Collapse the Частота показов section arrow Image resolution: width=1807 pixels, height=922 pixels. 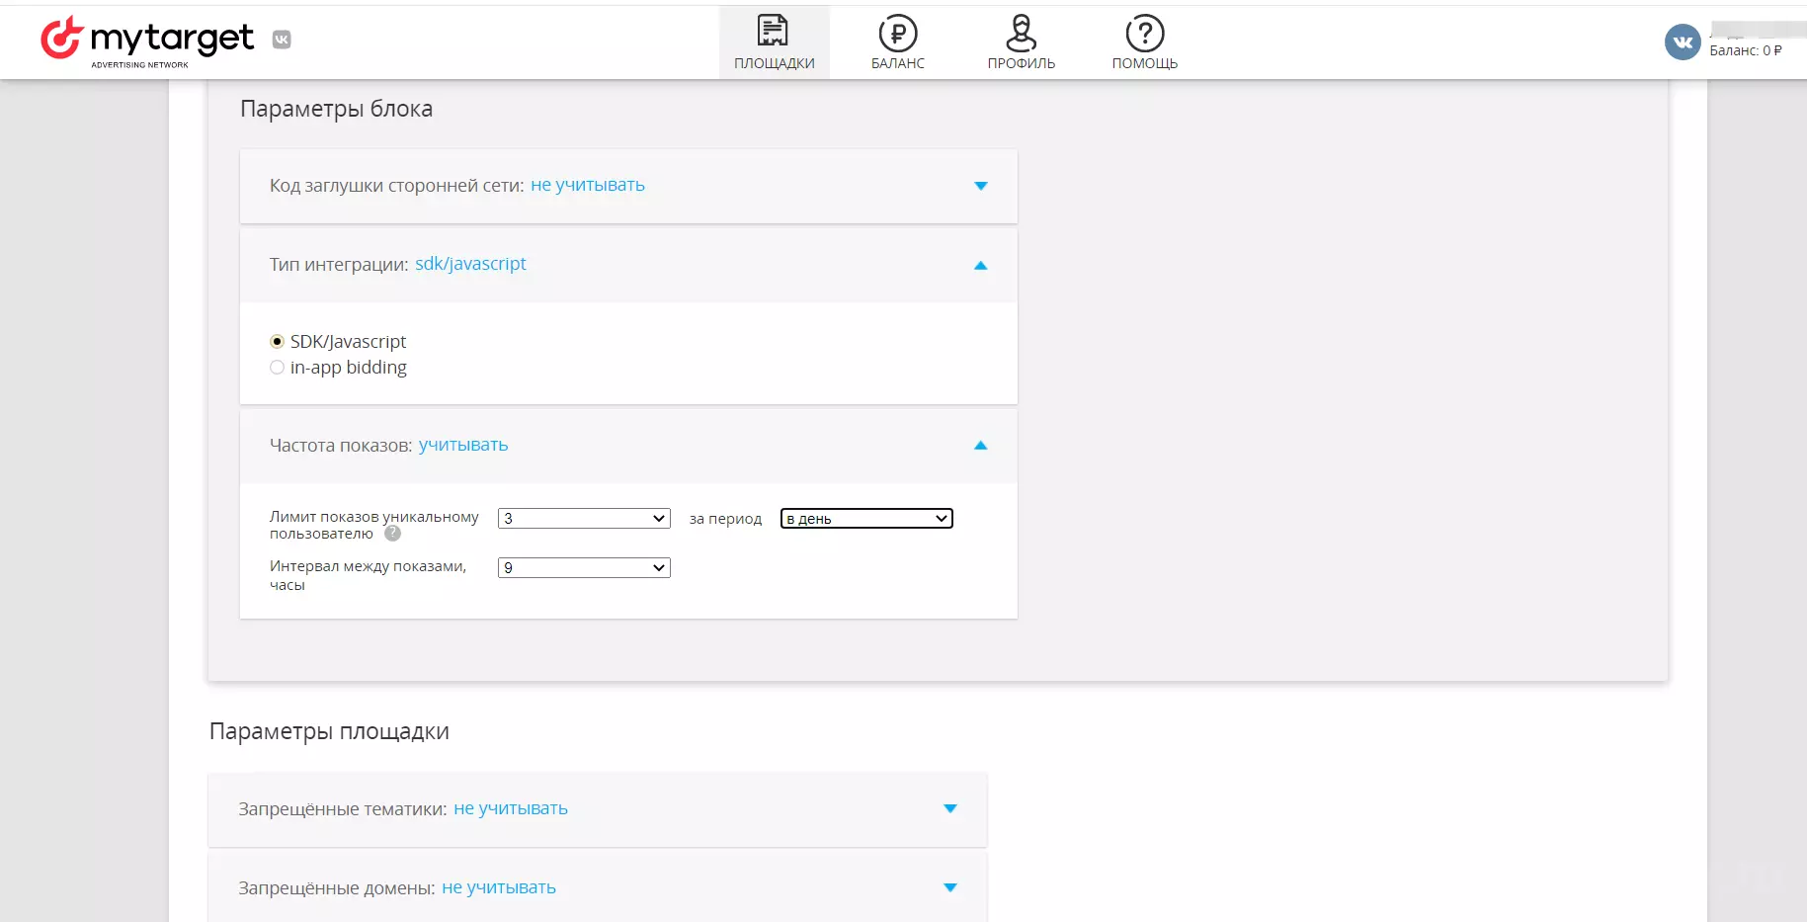point(981,446)
